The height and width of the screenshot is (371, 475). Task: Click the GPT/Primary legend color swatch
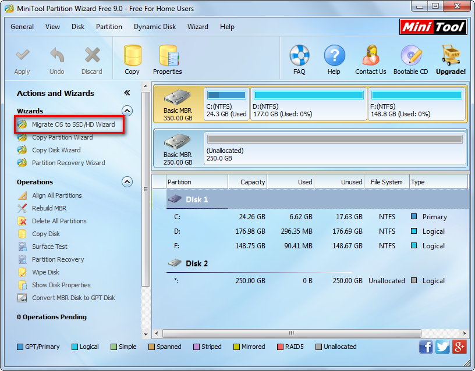20,347
